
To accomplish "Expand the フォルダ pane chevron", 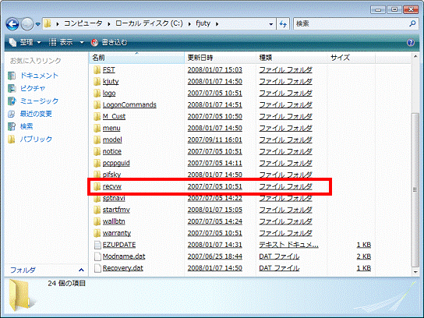I will (x=81, y=270).
